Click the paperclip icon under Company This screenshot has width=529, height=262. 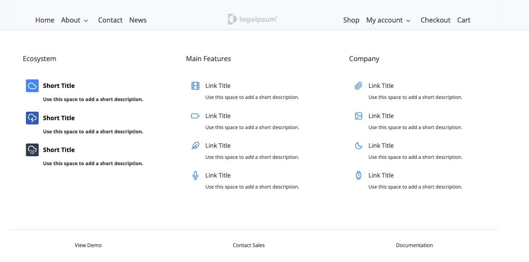pyautogui.click(x=359, y=86)
